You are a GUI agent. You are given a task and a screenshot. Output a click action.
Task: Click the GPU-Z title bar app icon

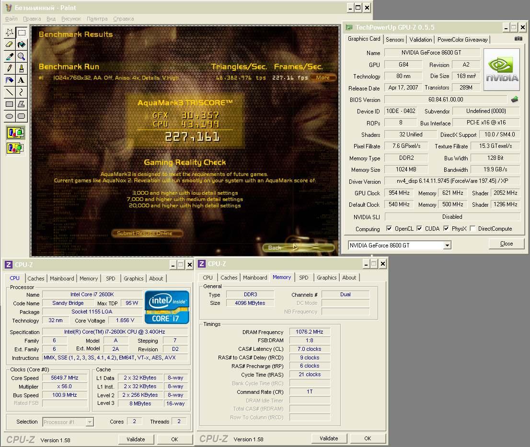[x=349, y=27]
